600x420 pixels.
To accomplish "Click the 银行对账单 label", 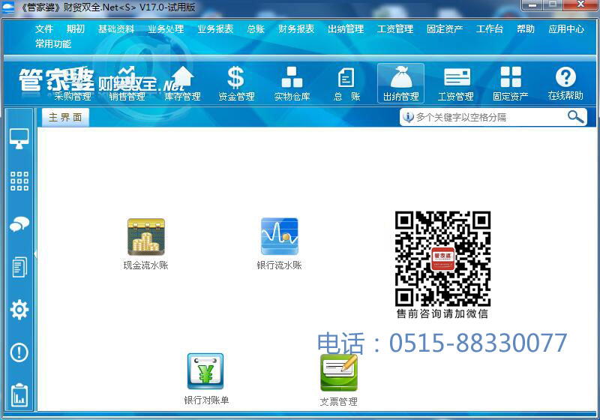I will pyautogui.click(x=206, y=400).
